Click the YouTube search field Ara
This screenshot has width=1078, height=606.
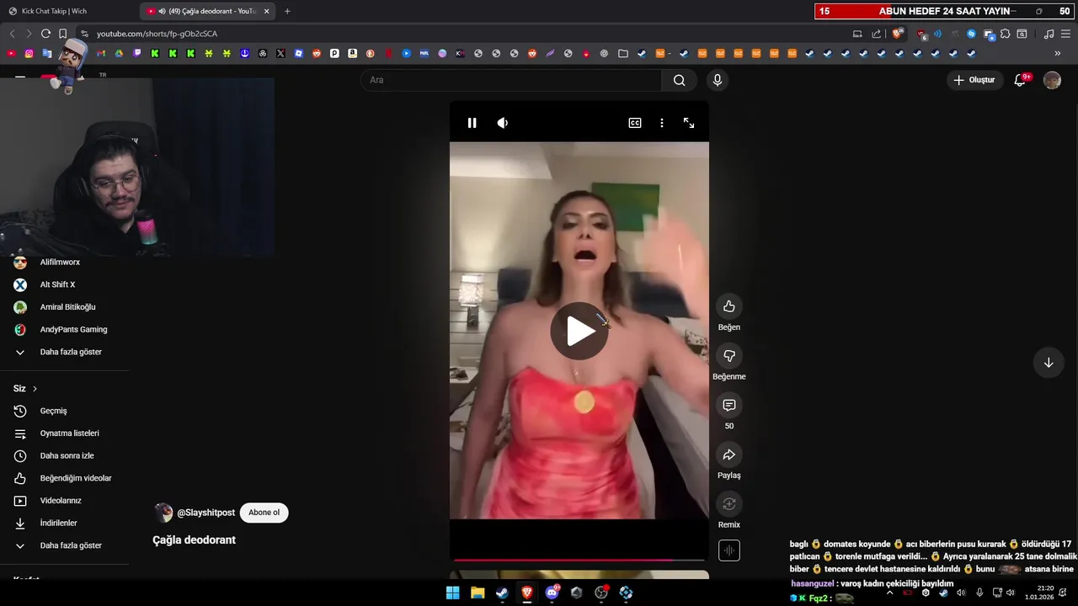click(511, 80)
